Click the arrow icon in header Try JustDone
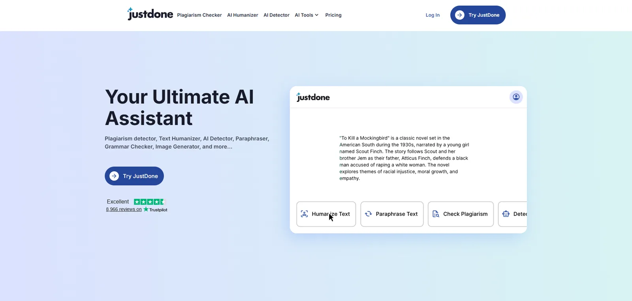 pos(460,15)
